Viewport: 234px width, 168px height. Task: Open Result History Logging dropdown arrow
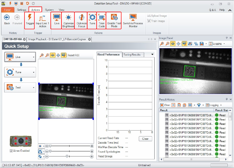tap(221, 105)
